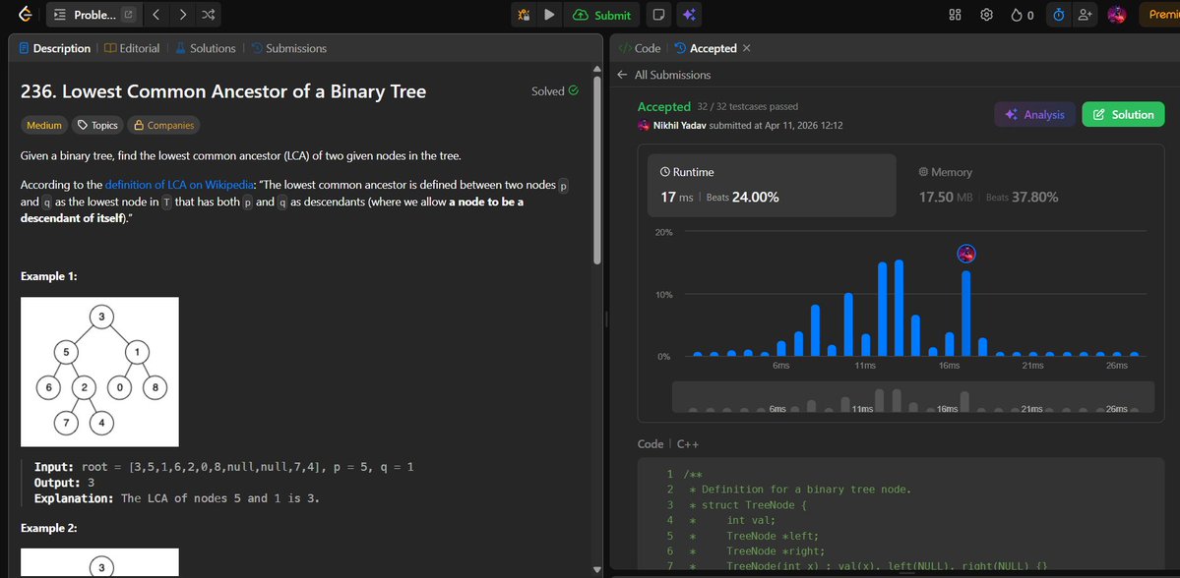Open the layout dashboard icon

[954, 15]
